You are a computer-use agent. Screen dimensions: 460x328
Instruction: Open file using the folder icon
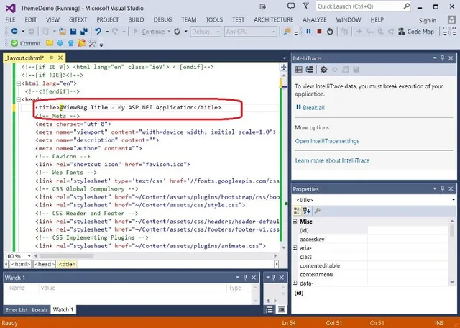(63, 31)
